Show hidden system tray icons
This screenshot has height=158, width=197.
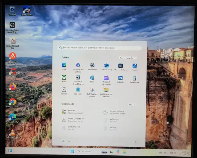155,152
